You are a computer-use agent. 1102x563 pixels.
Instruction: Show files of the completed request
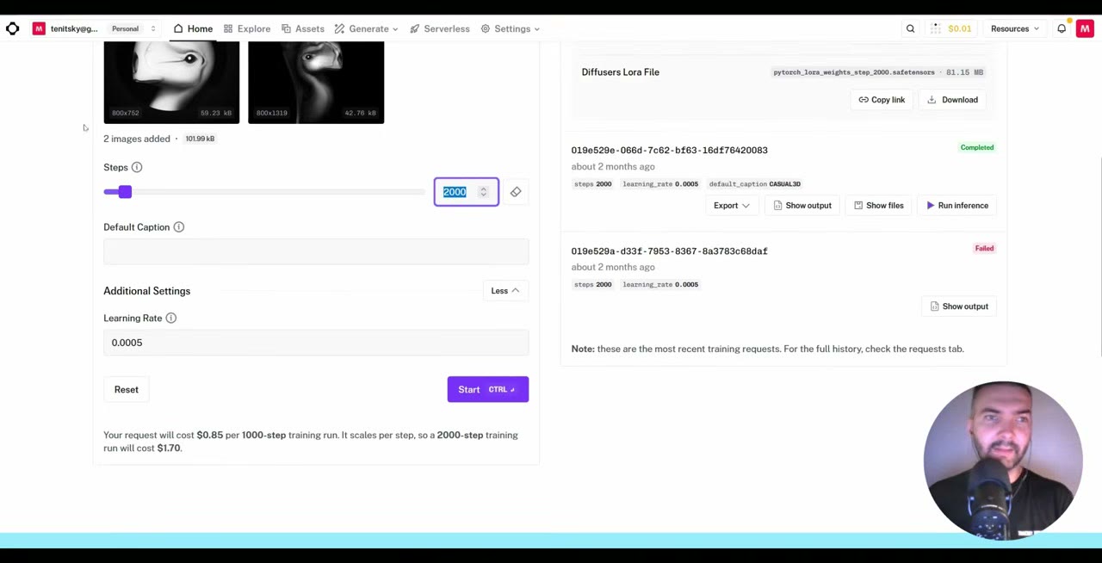pos(879,206)
